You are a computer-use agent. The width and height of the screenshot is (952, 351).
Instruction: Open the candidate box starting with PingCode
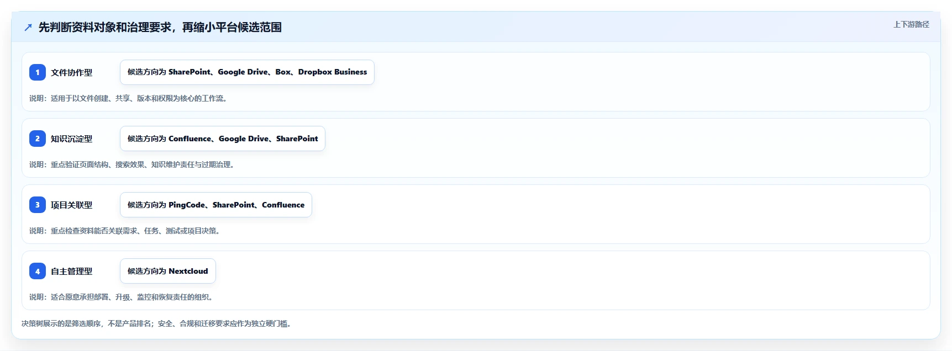tap(216, 205)
